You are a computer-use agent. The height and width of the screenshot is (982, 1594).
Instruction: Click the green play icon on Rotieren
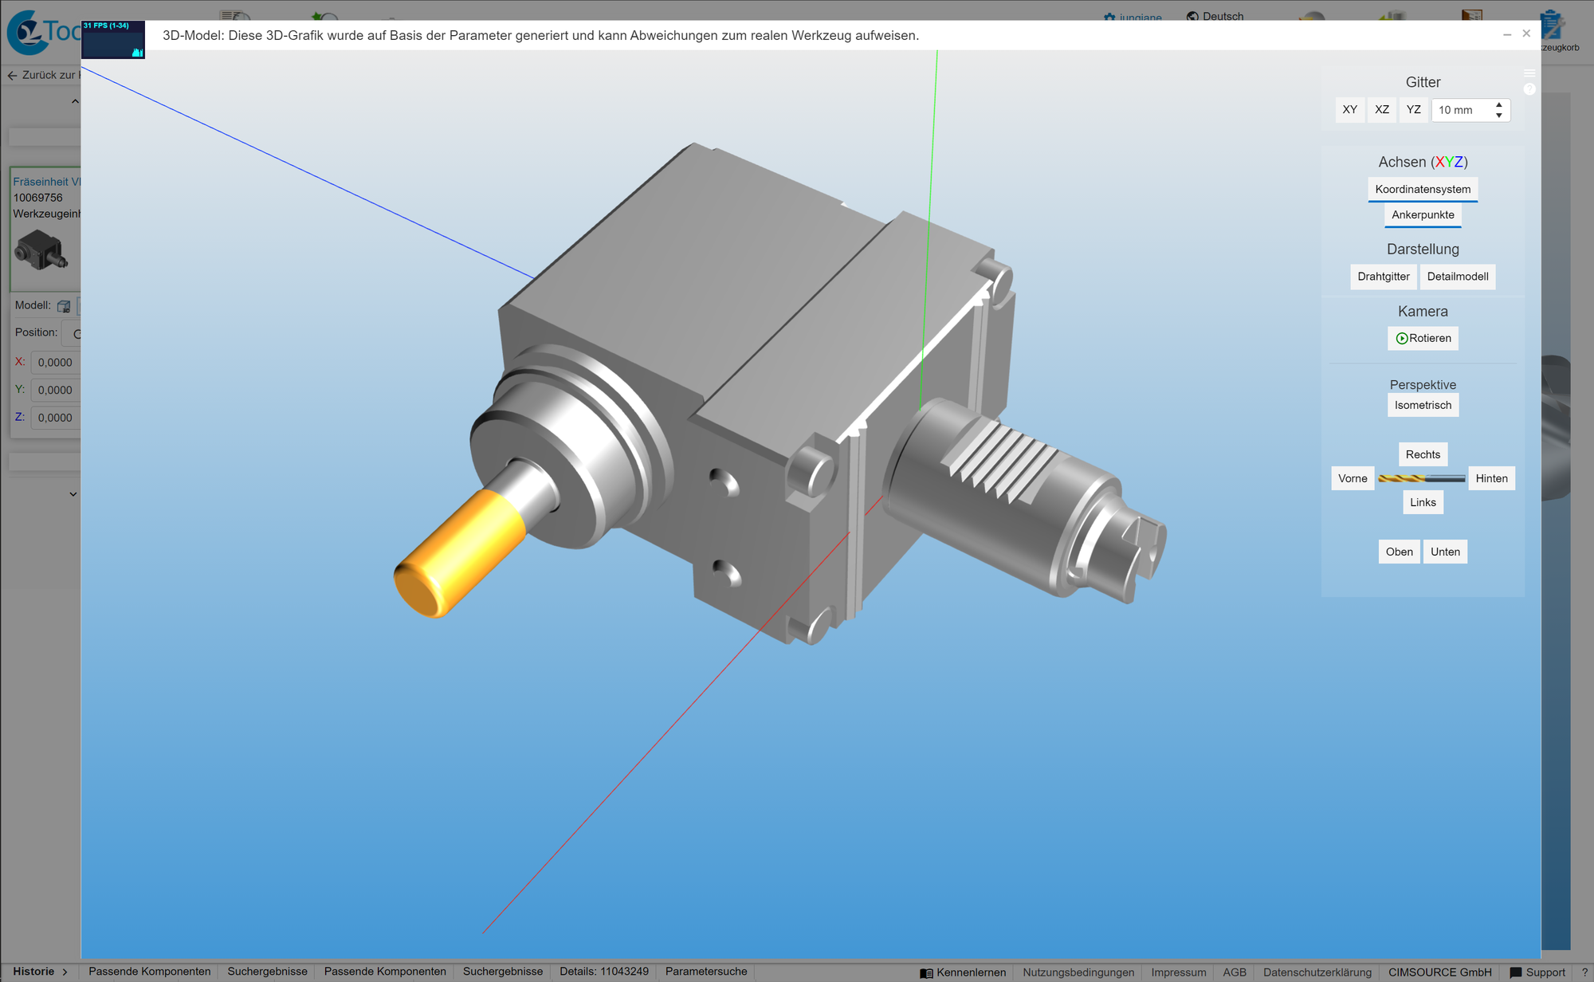click(1401, 338)
